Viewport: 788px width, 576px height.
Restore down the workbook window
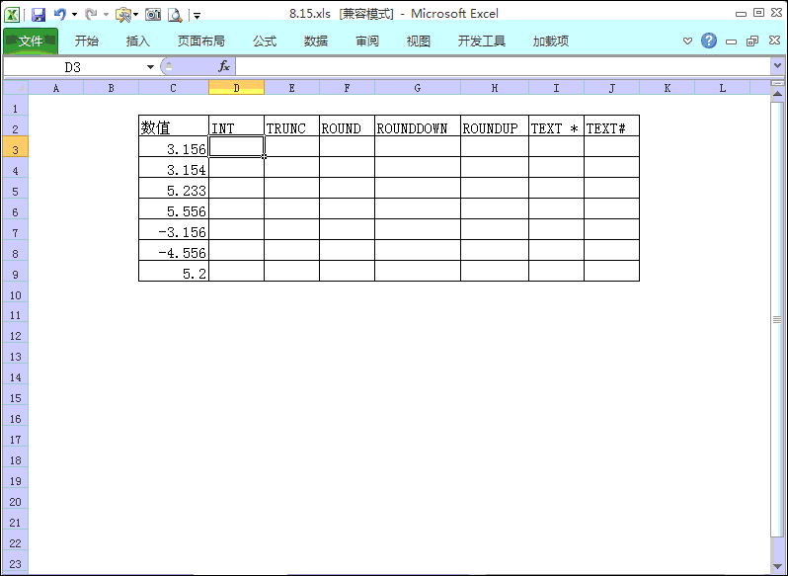point(752,41)
